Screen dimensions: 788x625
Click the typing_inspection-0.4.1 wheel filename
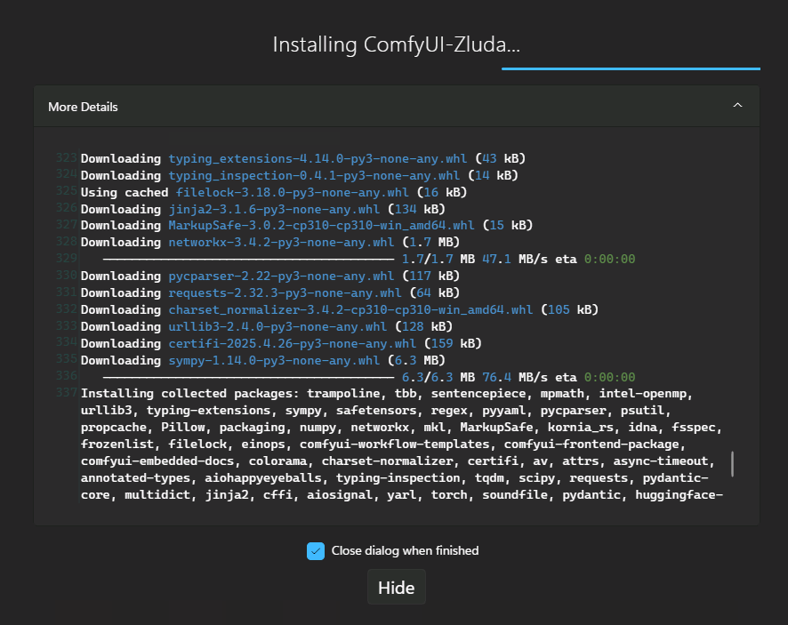coord(314,175)
